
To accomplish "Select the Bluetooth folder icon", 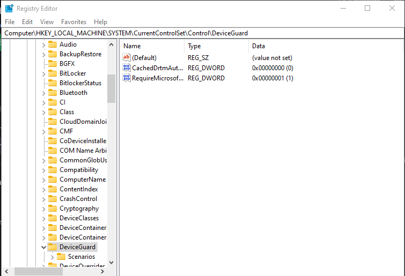I will (53, 93).
